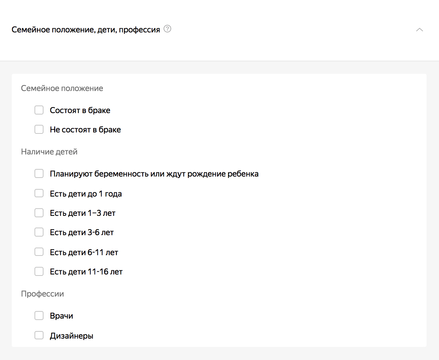Tick the 'Есть дети до 1 года' checkbox box
439x360 pixels.
39,193
